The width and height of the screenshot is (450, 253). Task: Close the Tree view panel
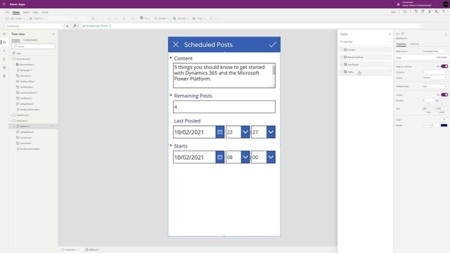point(53,34)
